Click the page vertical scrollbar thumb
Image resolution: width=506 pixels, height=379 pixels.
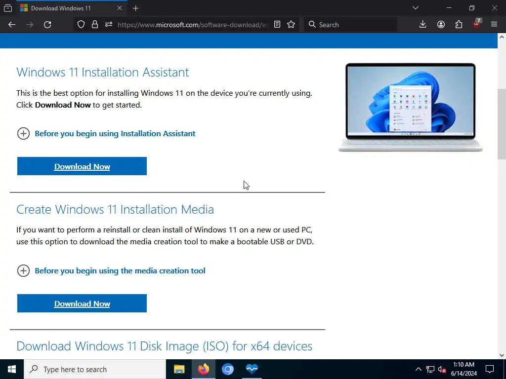point(502,124)
